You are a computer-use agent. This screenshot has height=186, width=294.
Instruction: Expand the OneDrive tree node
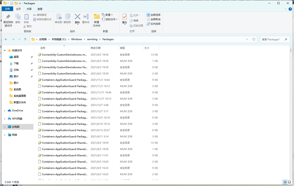[x=5, y=110]
